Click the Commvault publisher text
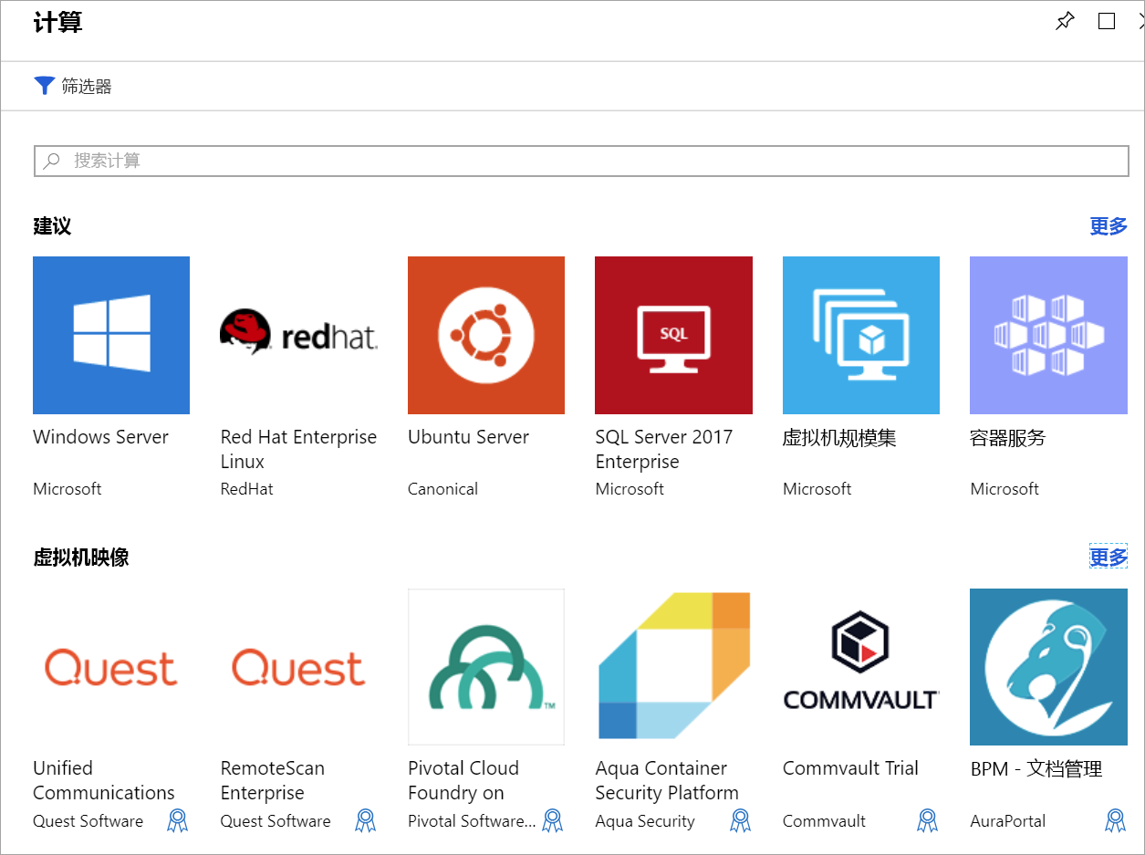Viewport: 1145px width, 855px height. click(824, 821)
